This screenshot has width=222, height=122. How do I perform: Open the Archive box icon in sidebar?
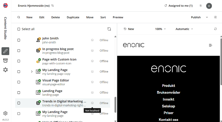tap(5, 61)
